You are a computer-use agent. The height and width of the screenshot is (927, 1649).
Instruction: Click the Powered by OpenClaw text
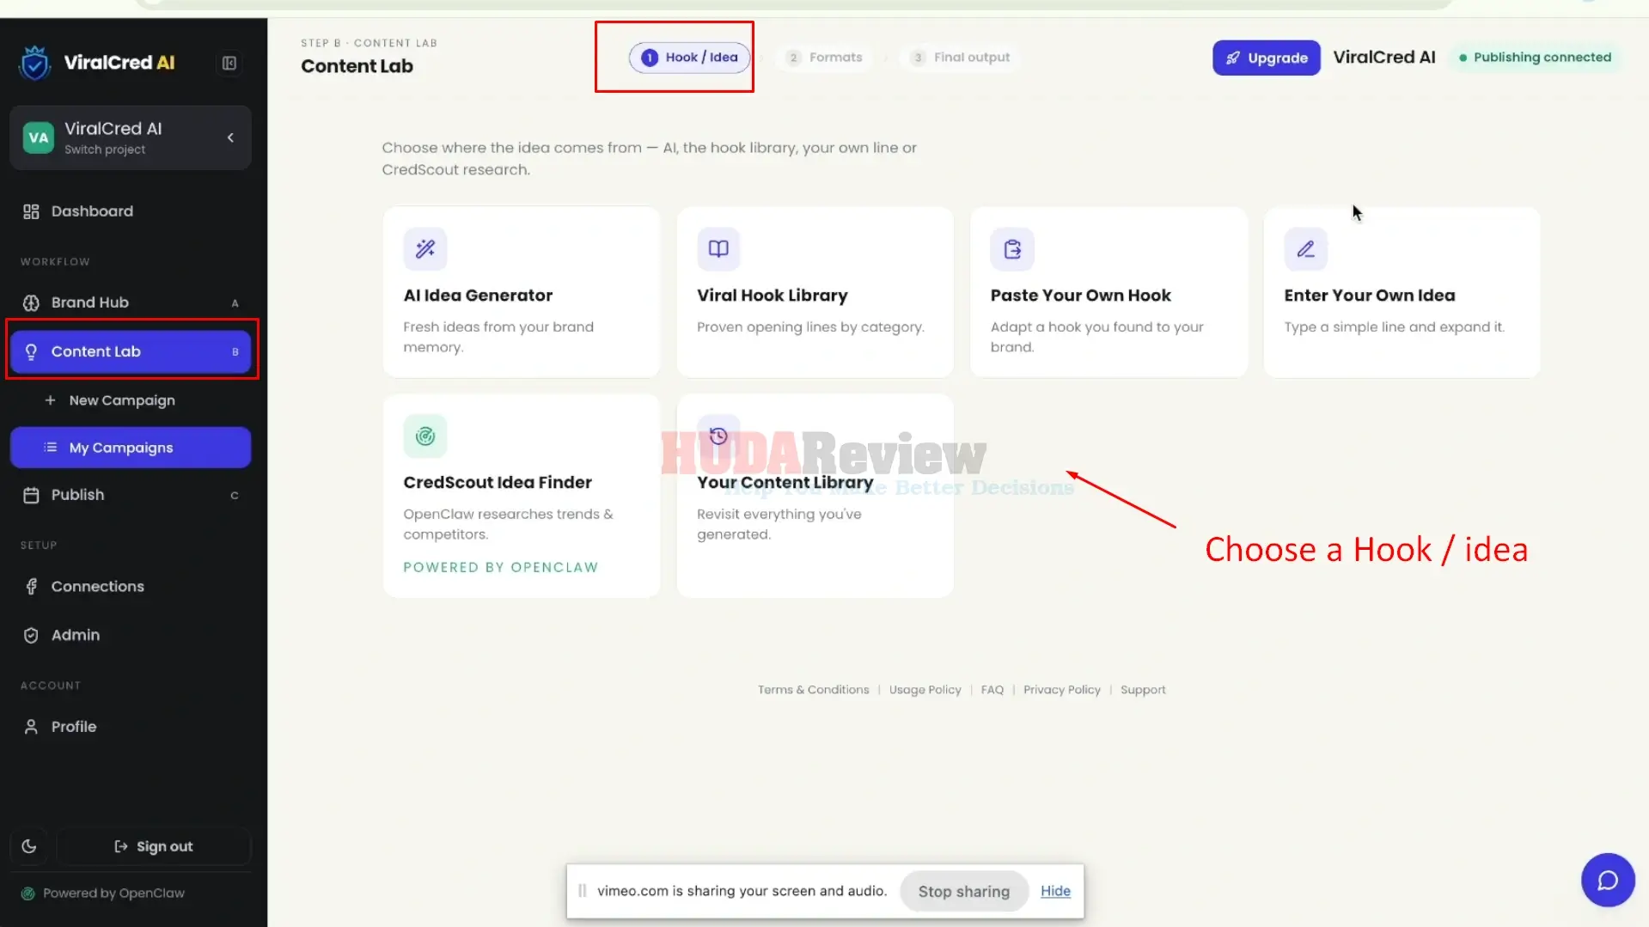[114, 893]
